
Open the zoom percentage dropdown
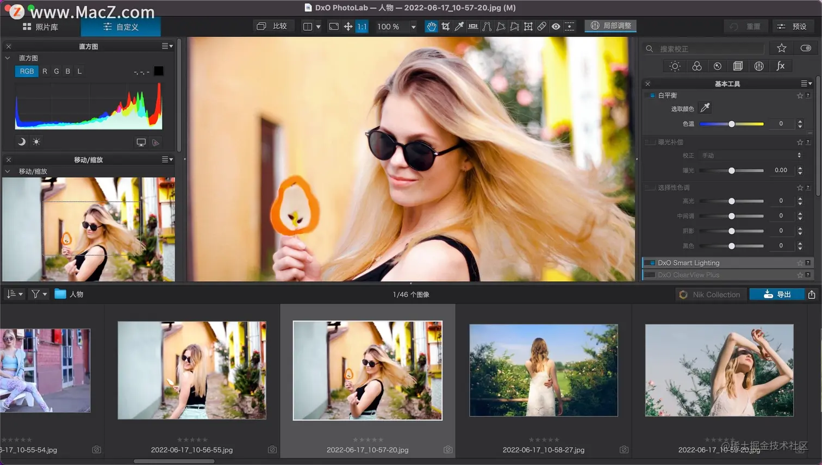pos(413,27)
